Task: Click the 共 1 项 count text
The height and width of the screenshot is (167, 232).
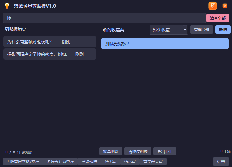Action: pos(225,152)
